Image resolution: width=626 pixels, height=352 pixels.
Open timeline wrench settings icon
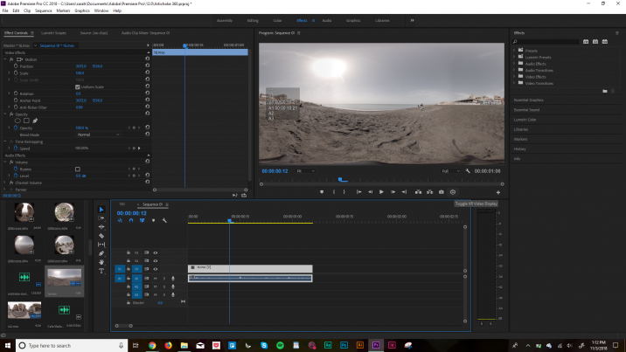tap(164, 220)
